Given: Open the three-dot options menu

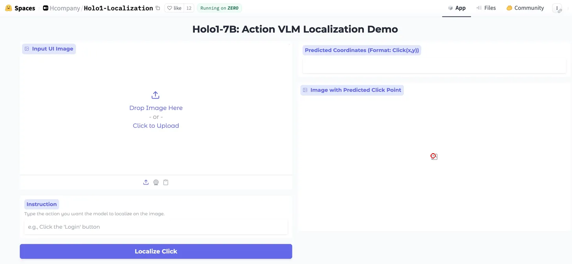Looking at the screenshot, I should click(x=557, y=8).
